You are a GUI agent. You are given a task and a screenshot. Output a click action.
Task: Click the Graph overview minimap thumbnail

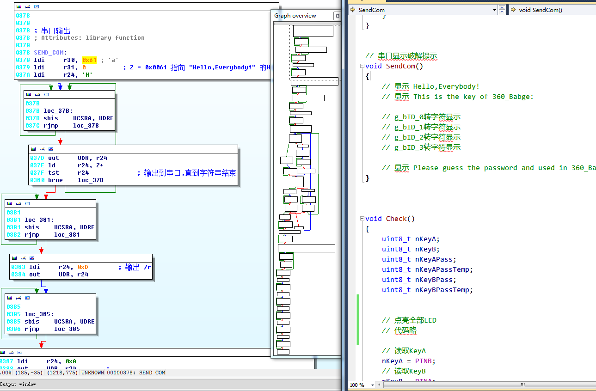[x=305, y=185]
